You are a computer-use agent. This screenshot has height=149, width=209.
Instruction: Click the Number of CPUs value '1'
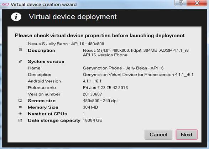(x=84, y=114)
